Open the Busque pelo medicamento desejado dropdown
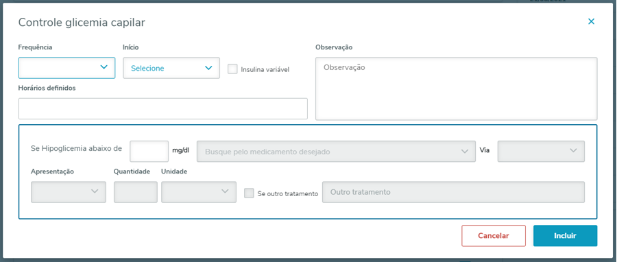The width and height of the screenshot is (617, 262). point(336,152)
